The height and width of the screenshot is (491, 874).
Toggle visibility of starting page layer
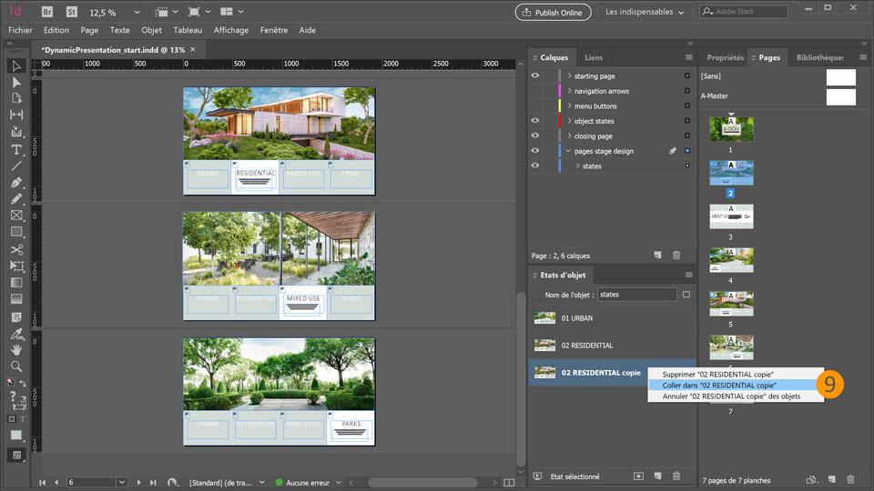(535, 75)
